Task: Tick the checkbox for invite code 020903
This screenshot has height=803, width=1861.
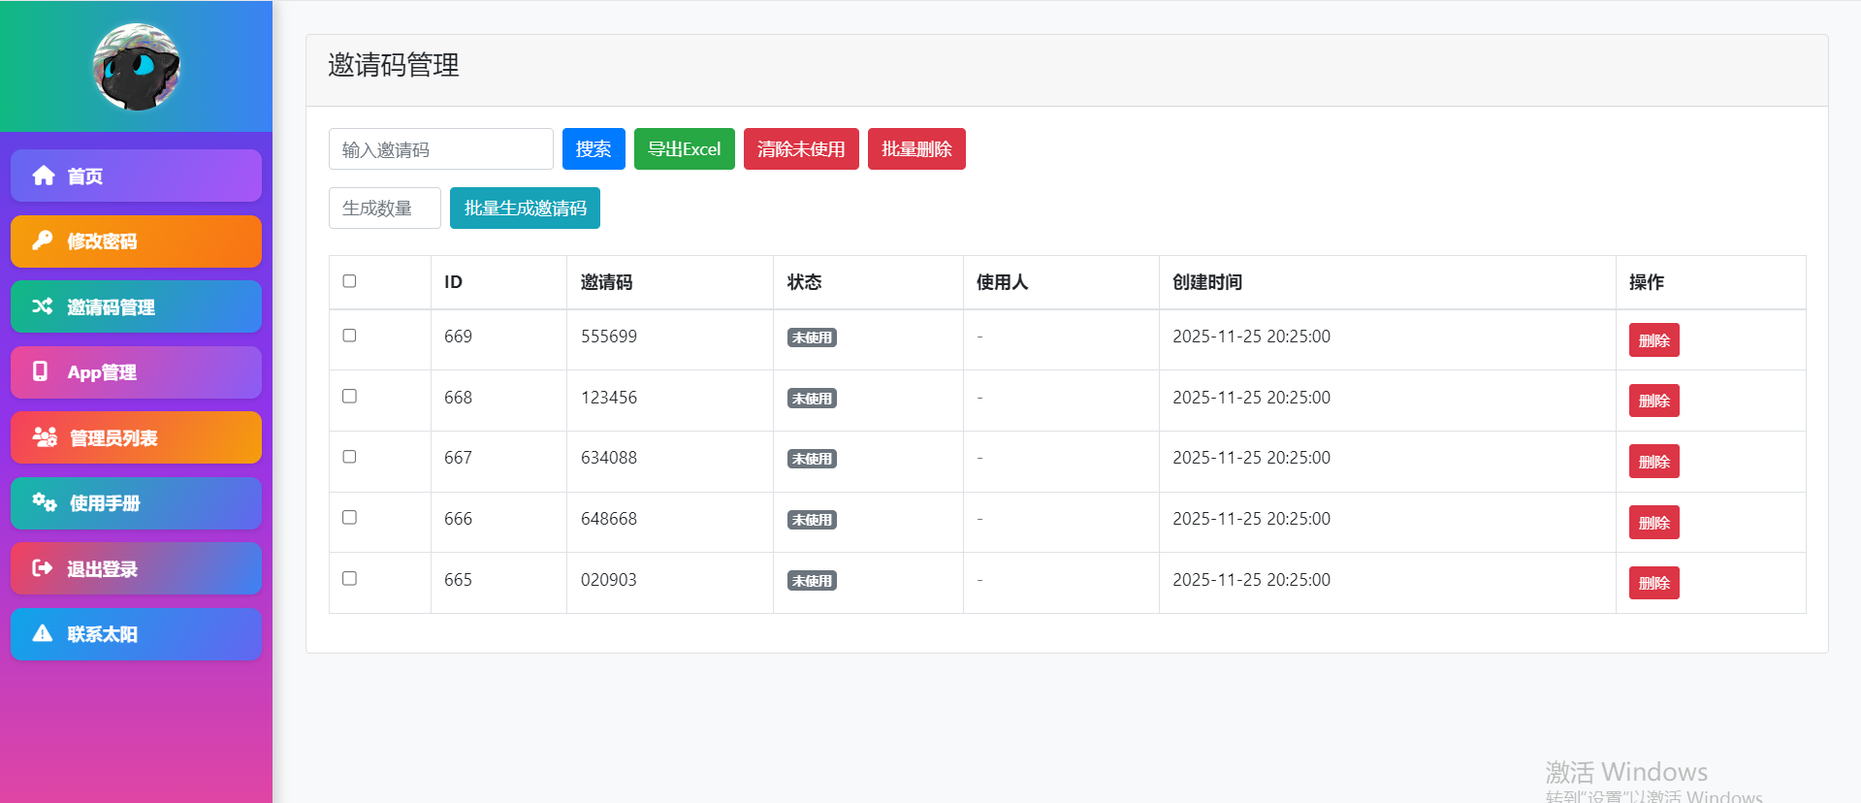Action: pos(349,579)
